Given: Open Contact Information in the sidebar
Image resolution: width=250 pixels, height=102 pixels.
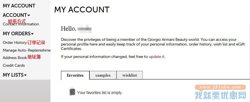Looking at the screenshot, I should pyautogui.click(x=21, y=24).
